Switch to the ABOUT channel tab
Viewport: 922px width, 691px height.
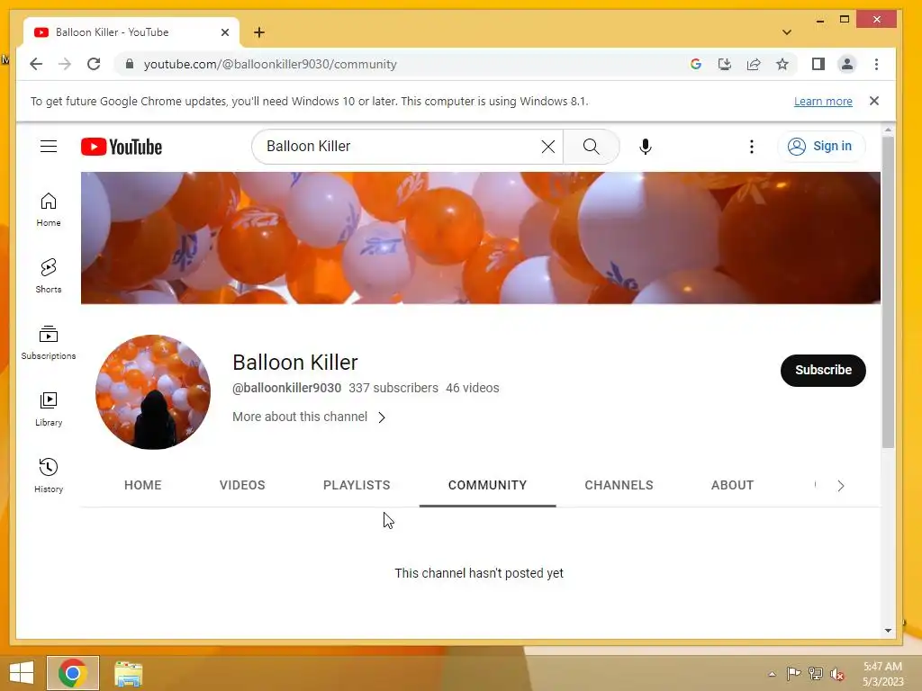732,485
